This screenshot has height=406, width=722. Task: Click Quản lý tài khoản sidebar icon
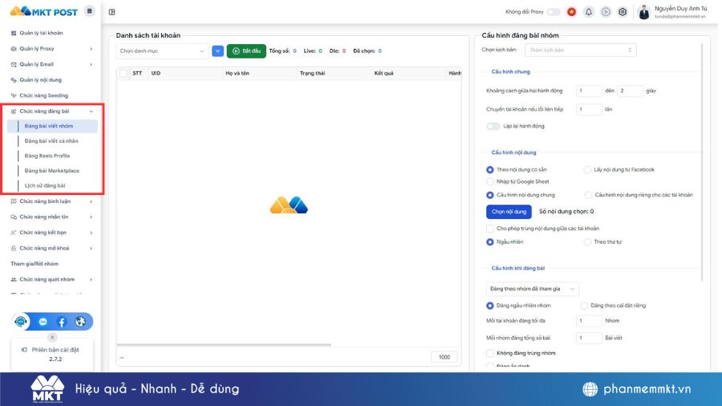click(x=14, y=33)
